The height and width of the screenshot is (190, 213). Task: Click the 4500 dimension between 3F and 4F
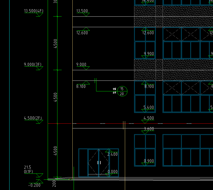(x=55, y=44)
